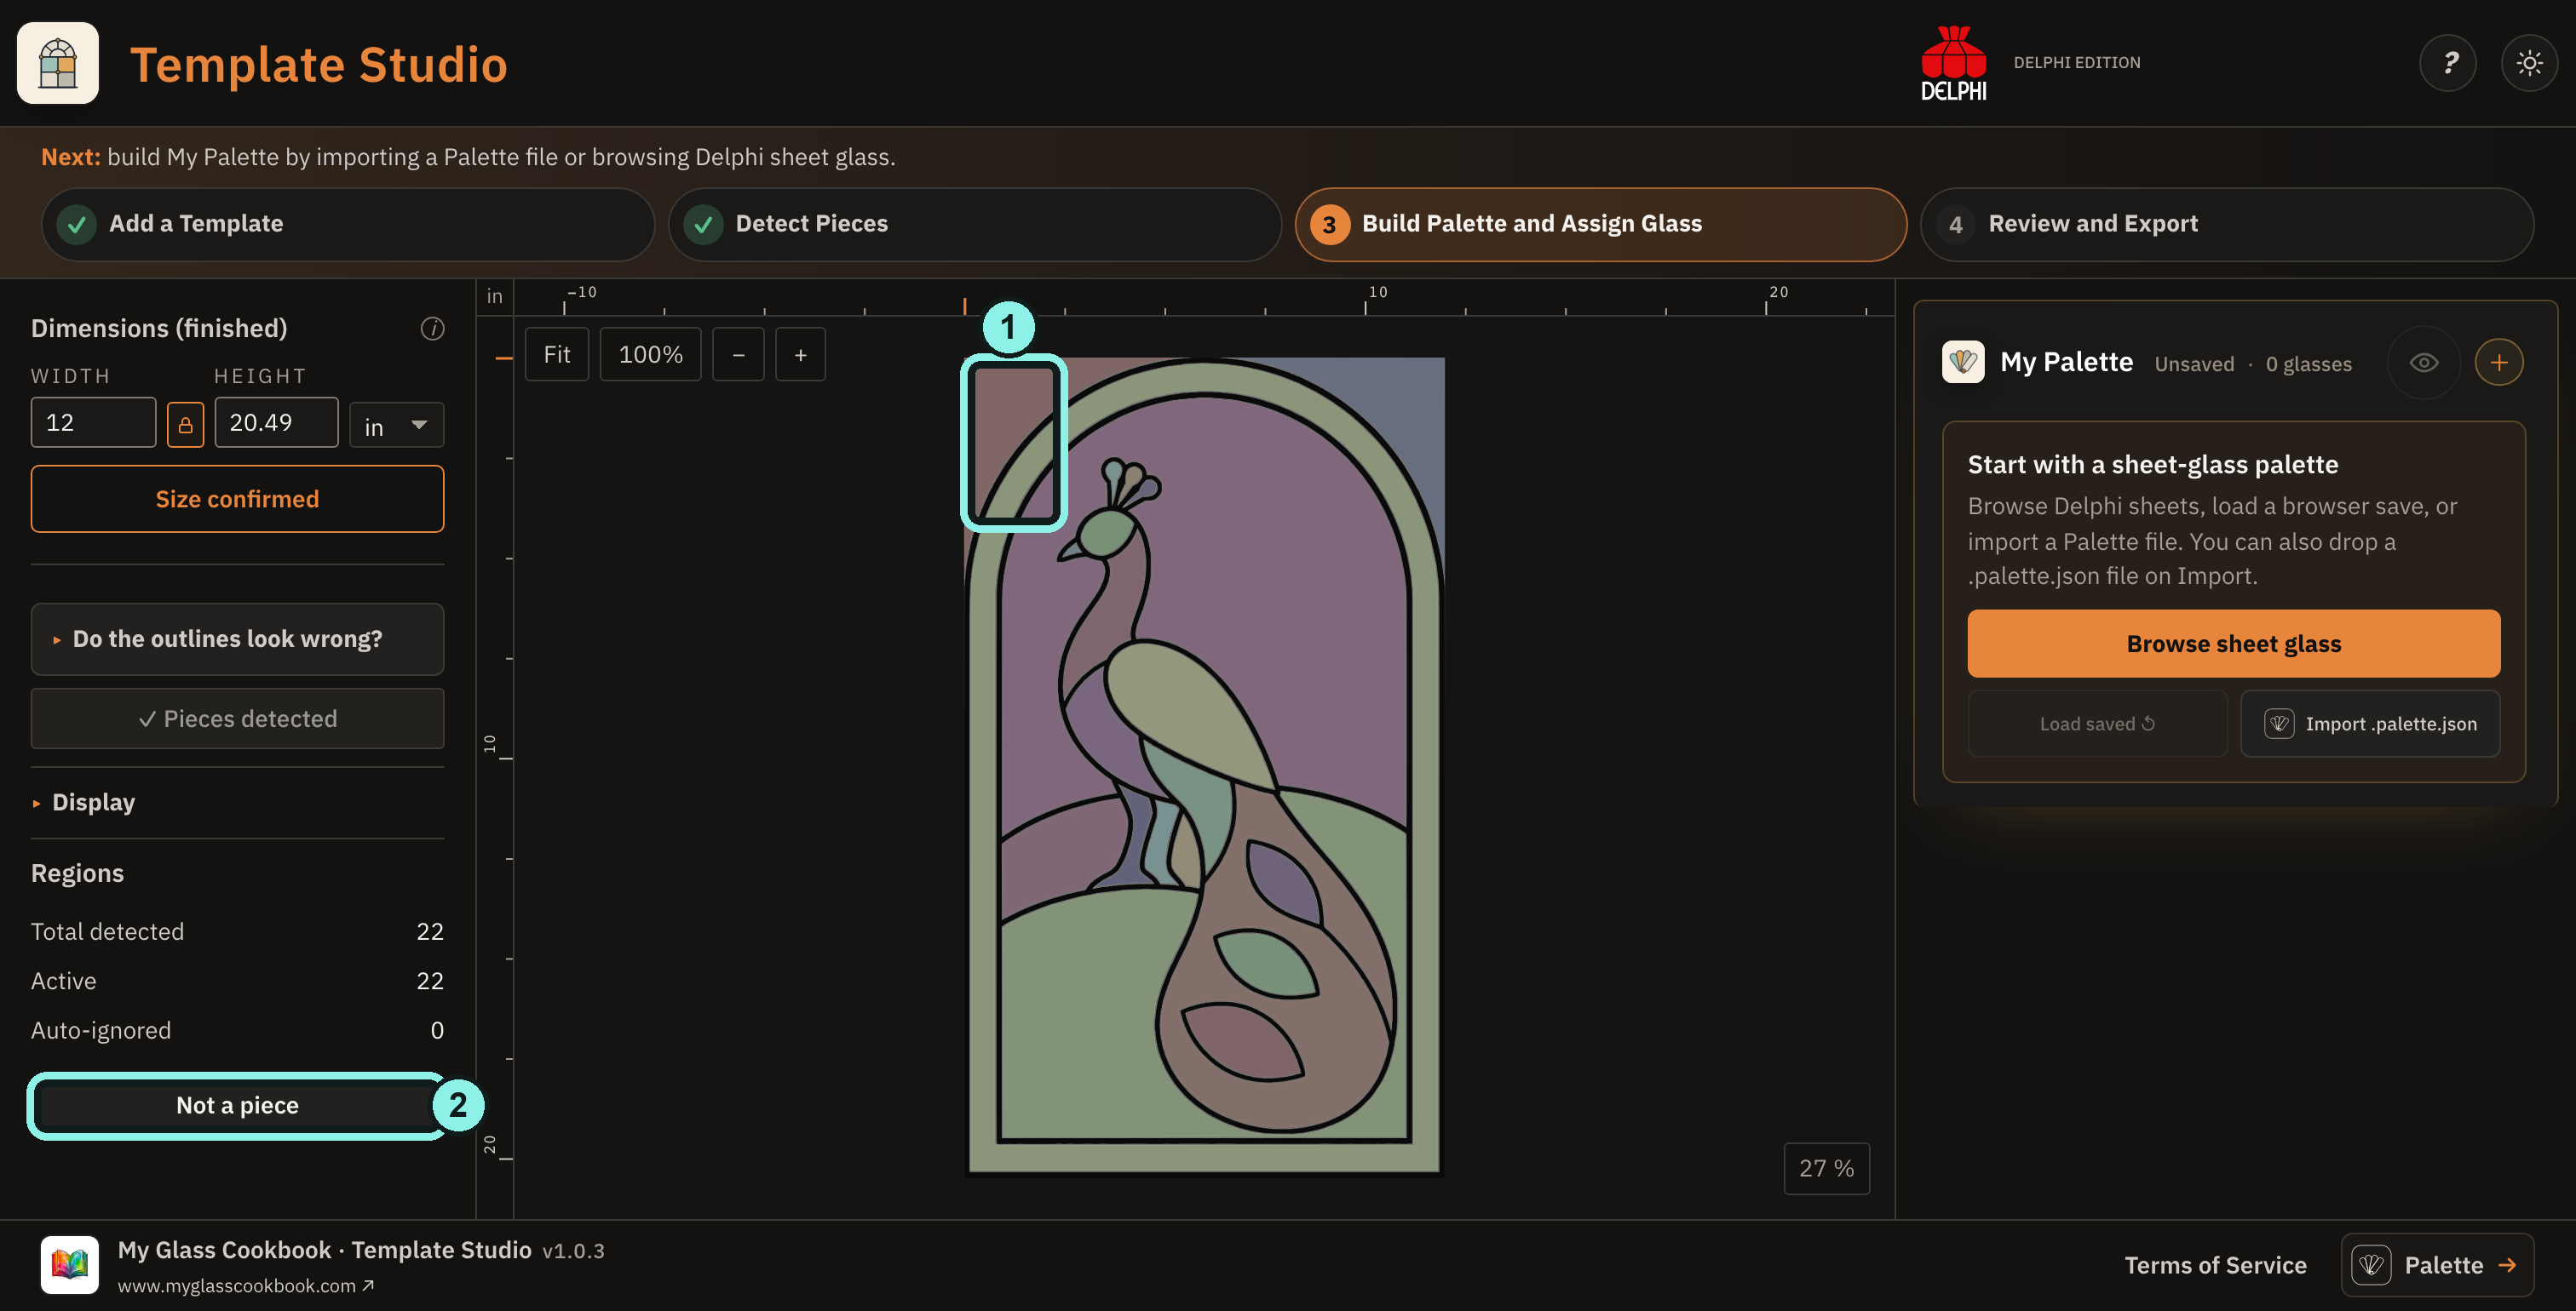Go to step Detect Pieces
Viewport: 2576px width, 1311px height.
point(974,224)
